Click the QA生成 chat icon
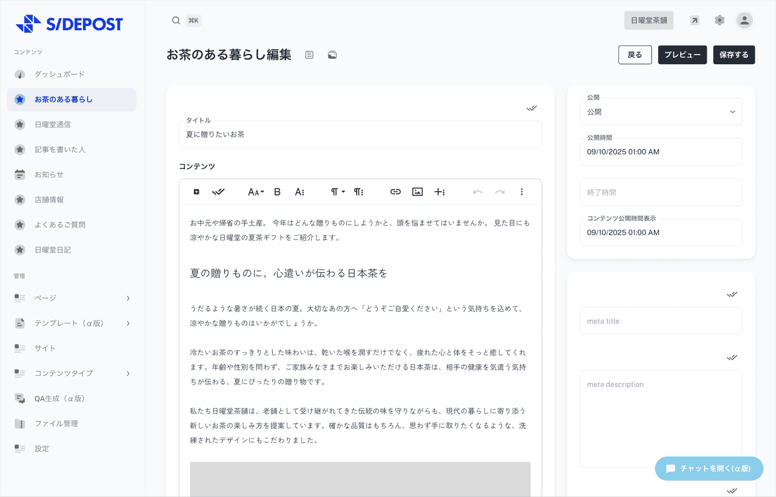The height and width of the screenshot is (497, 776). coord(20,399)
